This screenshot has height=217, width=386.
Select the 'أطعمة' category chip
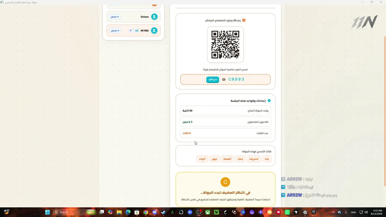tap(227, 159)
